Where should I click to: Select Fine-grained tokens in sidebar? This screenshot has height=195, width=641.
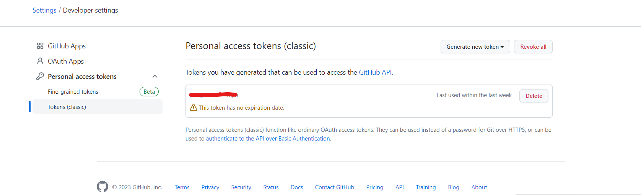tap(73, 92)
